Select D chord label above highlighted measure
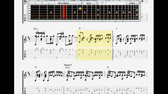Screen dimensions: 168x94 coord(80,28)
